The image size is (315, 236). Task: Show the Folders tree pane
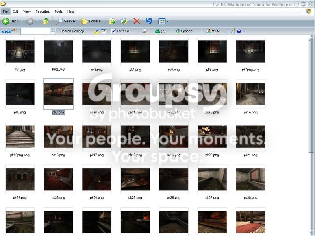click(x=91, y=21)
